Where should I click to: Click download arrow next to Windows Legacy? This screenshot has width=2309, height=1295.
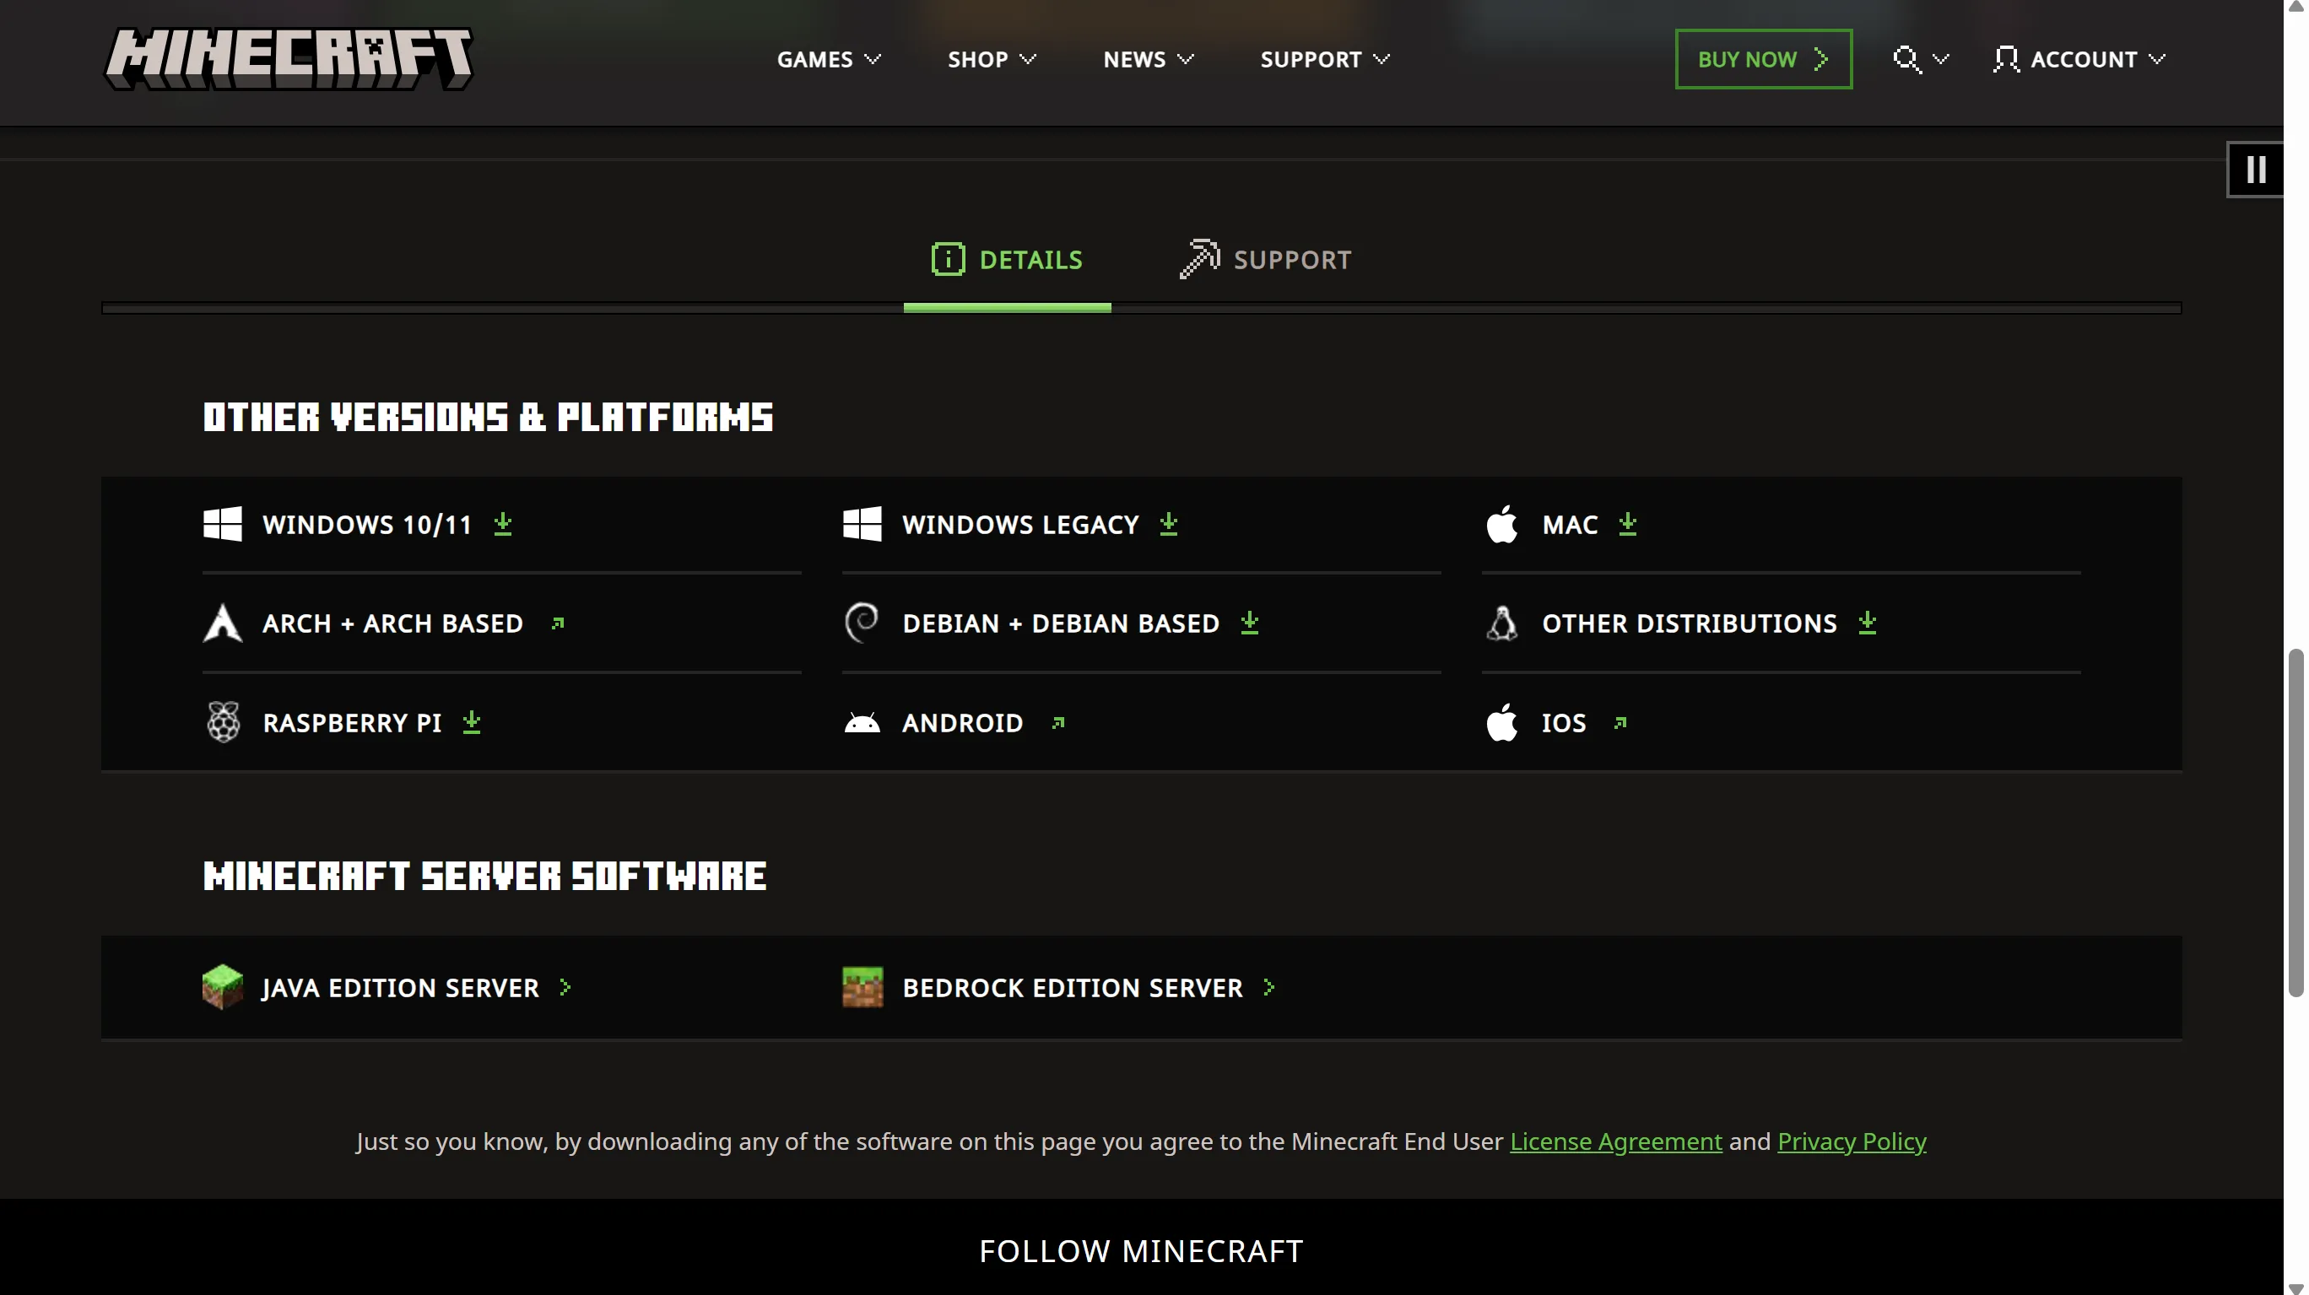pos(1168,524)
